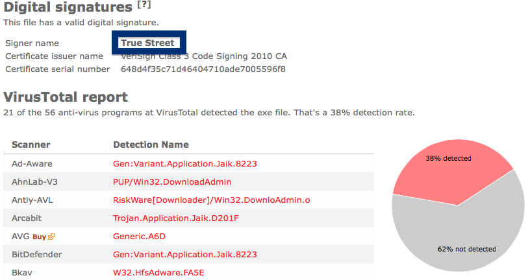Select the highlighted True Street signer name

[x=148, y=43]
